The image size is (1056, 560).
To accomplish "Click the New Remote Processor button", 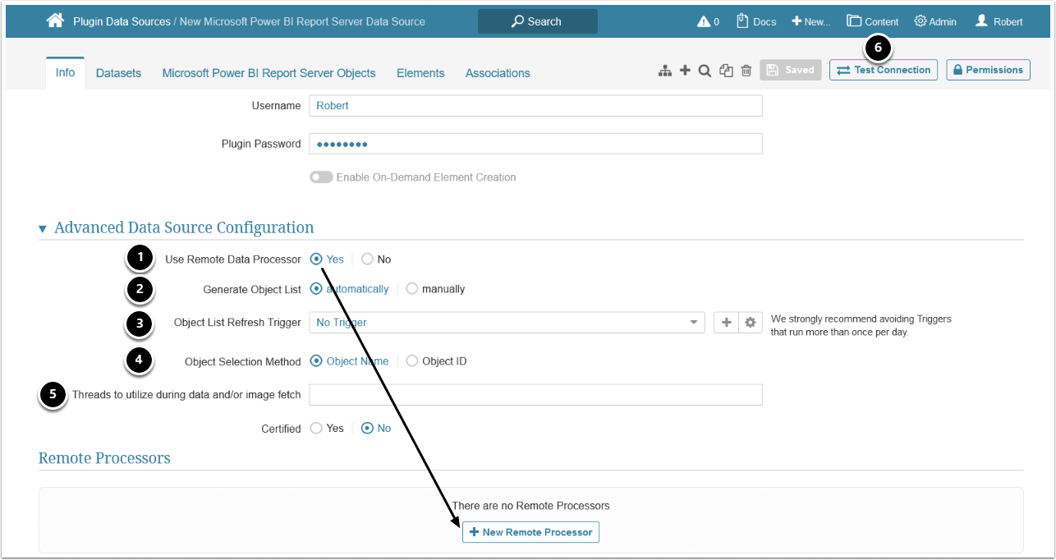I will click(530, 532).
